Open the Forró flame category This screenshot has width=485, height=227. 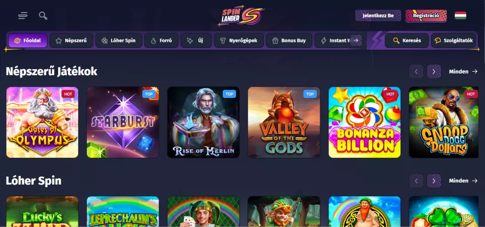pos(162,40)
